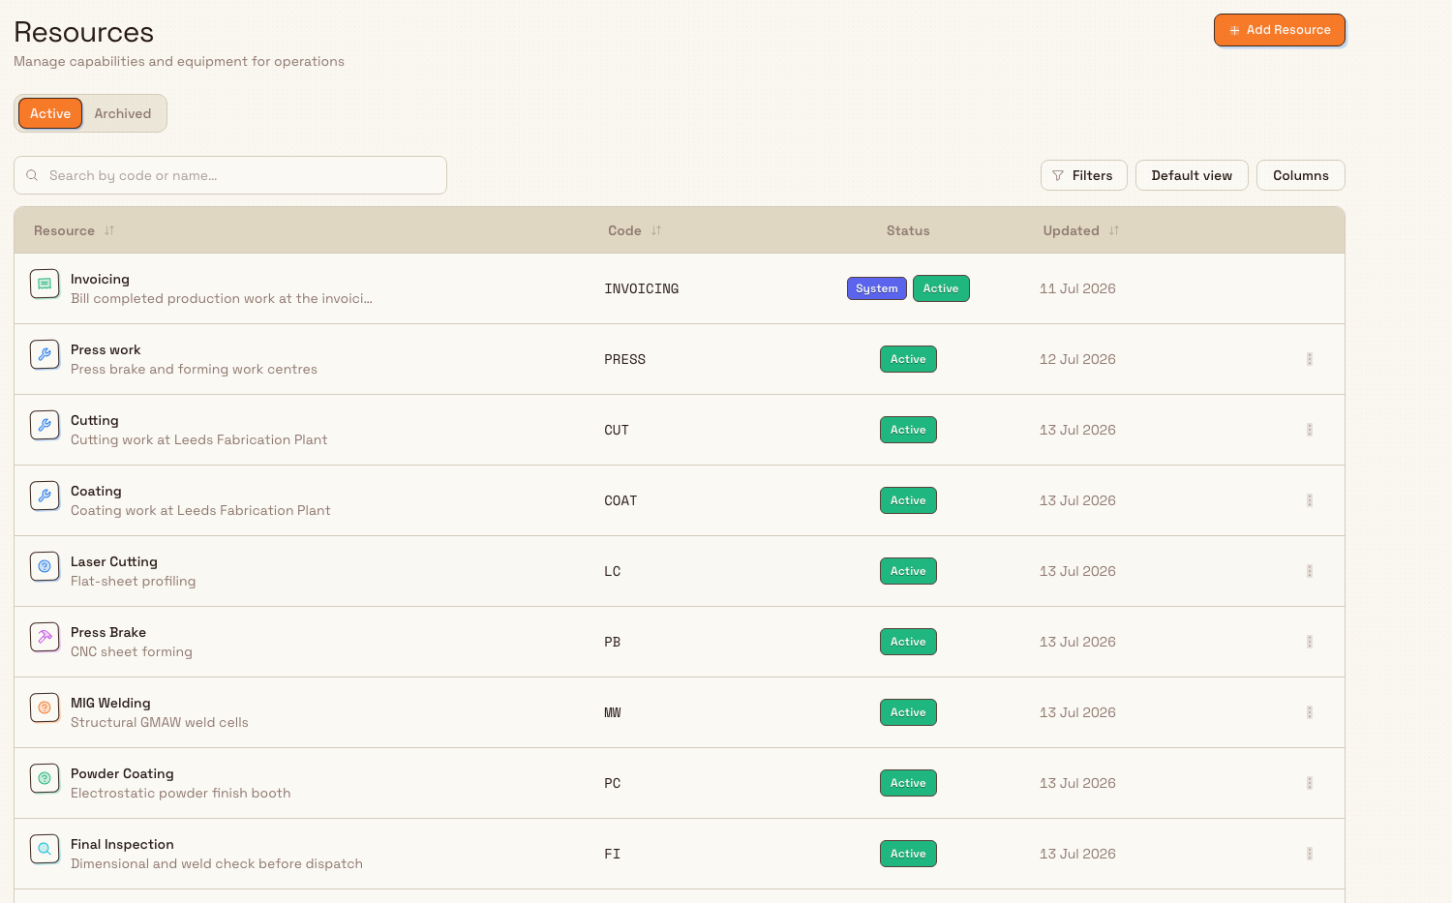The image size is (1452, 903).
Task: Click 'CNC sheet forming' description
Action: [132, 651]
